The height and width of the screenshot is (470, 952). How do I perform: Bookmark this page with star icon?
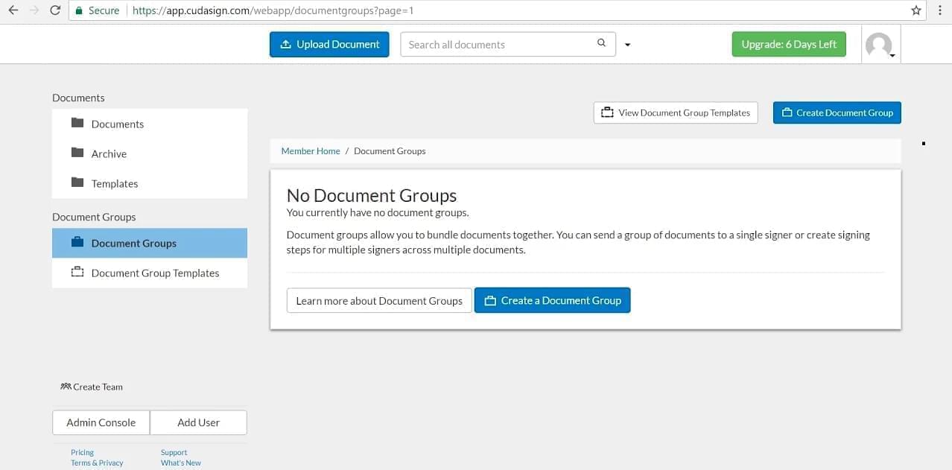916,10
